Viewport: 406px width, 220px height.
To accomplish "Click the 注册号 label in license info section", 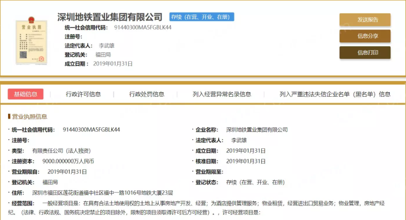I will click(x=20, y=140).
